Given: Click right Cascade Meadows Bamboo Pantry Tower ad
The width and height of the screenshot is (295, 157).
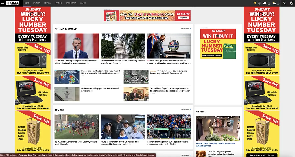Looking at the screenshot, I should (261, 131).
